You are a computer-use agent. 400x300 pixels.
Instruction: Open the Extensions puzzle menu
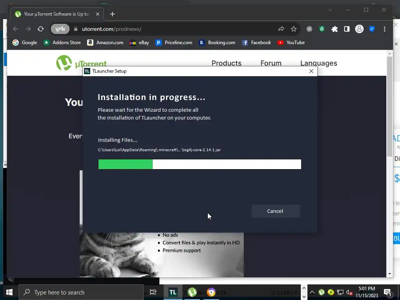tap(334, 29)
